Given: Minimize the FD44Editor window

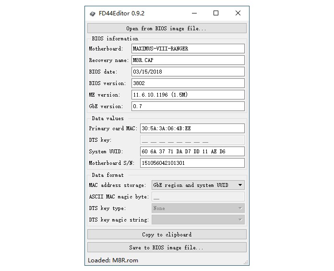Looking at the screenshot, I should click(194, 13).
